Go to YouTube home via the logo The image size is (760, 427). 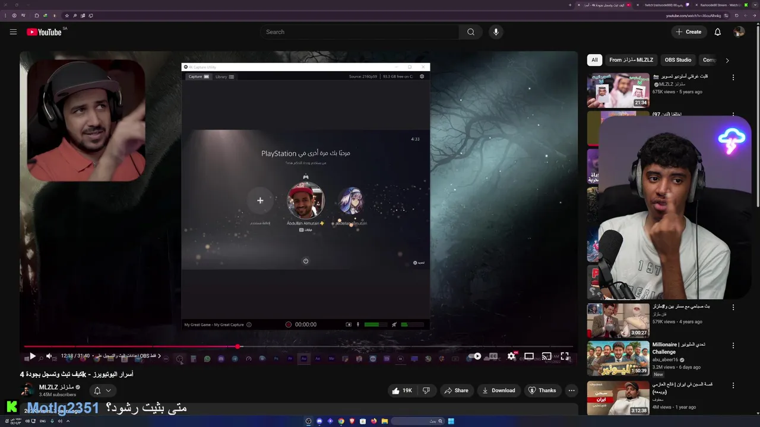point(45,32)
